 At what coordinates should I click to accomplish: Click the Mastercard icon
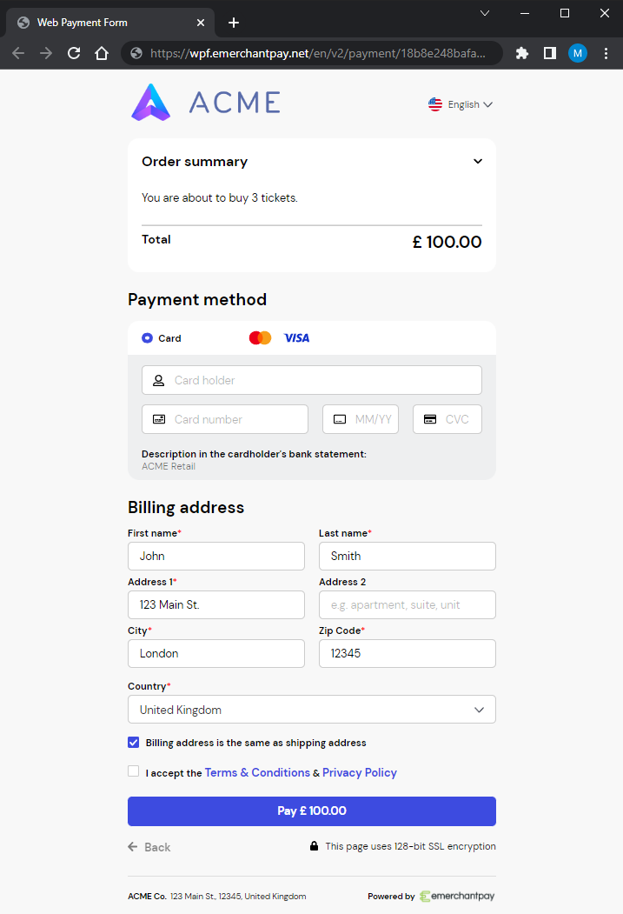click(x=260, y=337)
